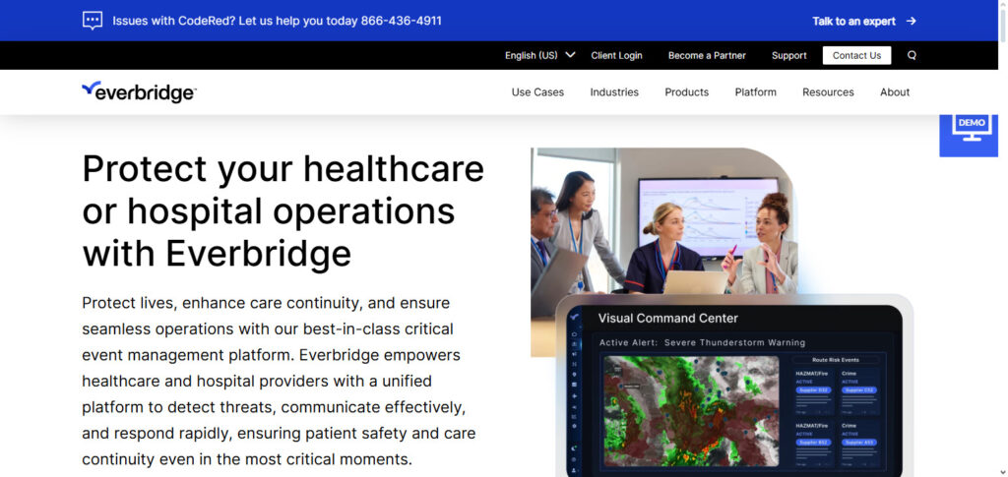Click Become a Partner link

pyautogui.click(x=707, y=55)
